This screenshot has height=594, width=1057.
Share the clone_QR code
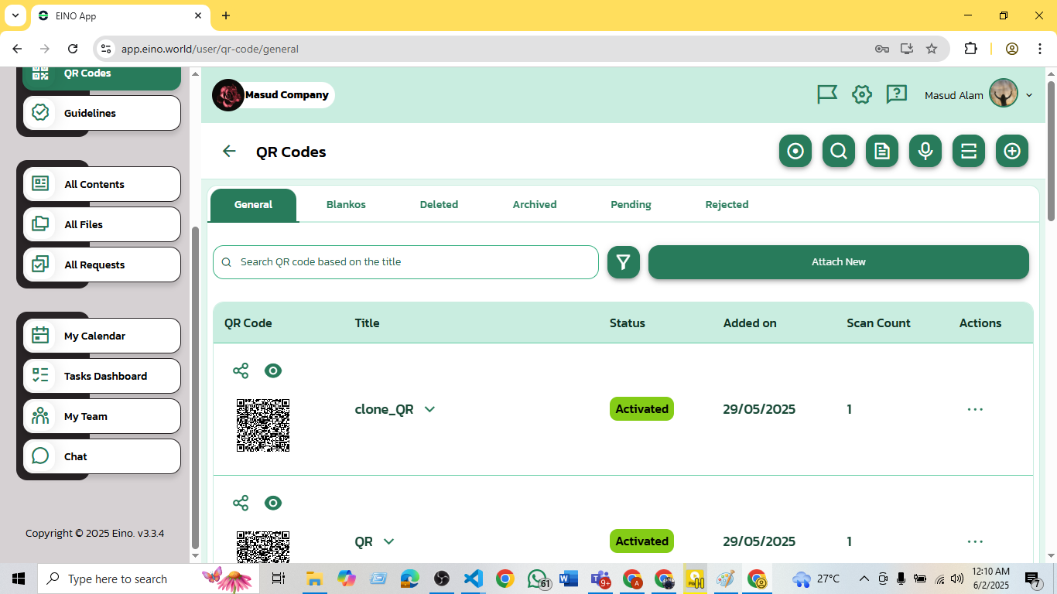coord(241,370)
